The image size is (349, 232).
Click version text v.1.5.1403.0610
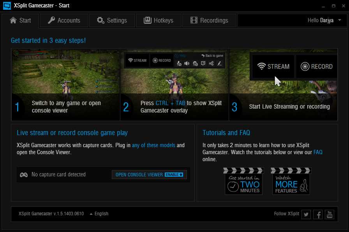tap(69, 214)
